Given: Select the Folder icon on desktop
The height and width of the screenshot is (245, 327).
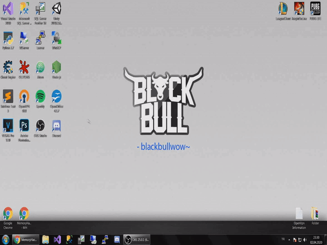Looking at the screenshot, I should click(x=316, y=216).
